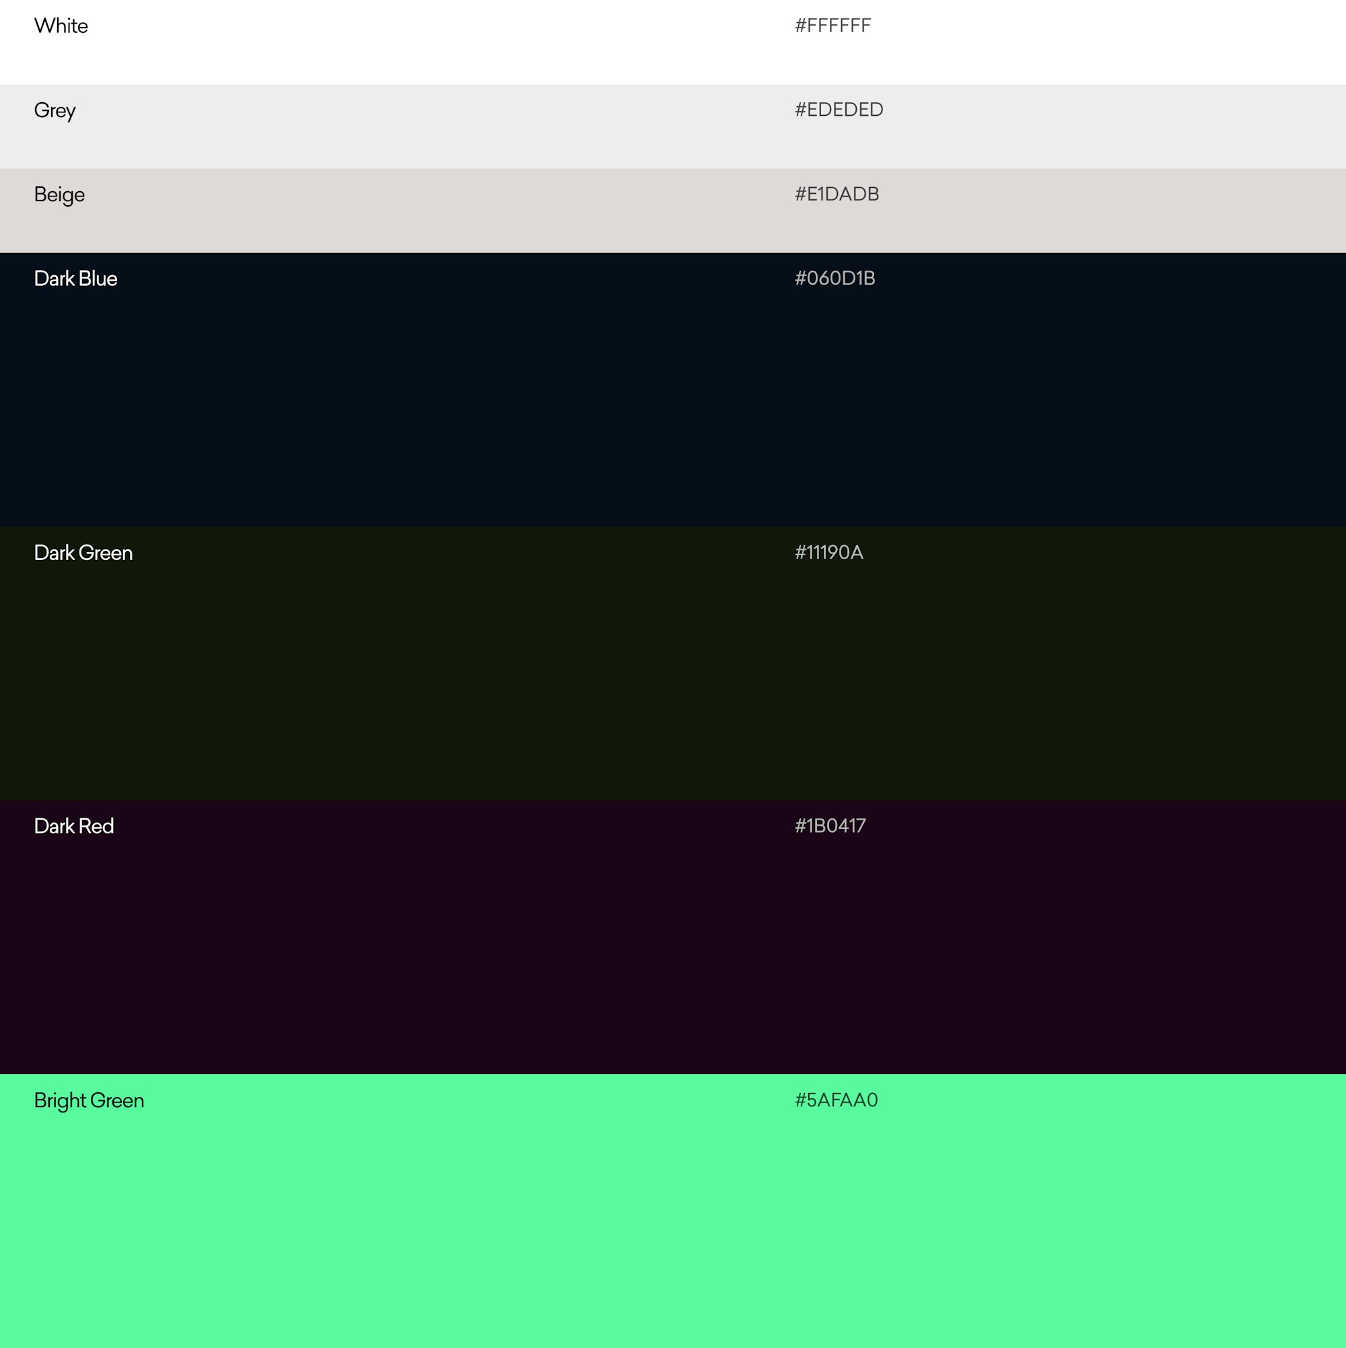Screen dimensions: 1346x1348
Task: Click the #11190A hex code
Action: (x=829, y=553)
